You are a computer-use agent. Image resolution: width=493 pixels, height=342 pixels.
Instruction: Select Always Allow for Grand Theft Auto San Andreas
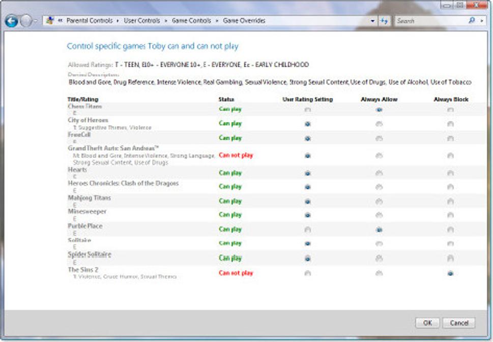click(379, 155)
